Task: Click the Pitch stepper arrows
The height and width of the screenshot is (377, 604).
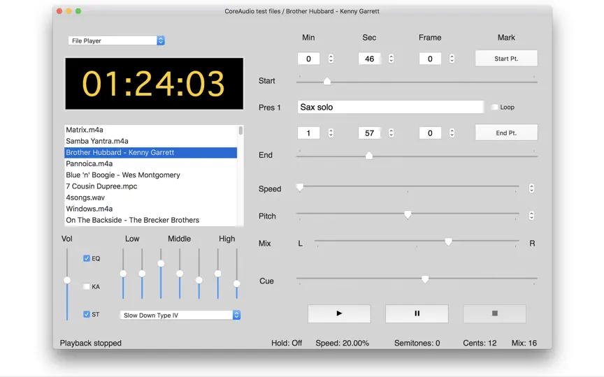Action: [531, 216]
